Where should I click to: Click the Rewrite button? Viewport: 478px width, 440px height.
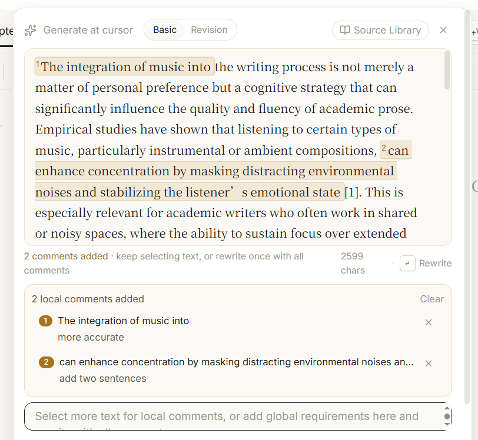pyautogui.click(x=435, y=264)
